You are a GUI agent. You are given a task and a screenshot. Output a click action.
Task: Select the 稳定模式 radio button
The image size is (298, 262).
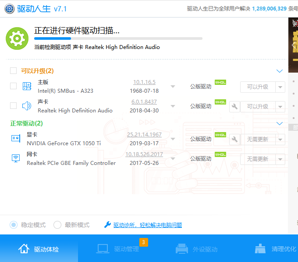coord(14,225)
